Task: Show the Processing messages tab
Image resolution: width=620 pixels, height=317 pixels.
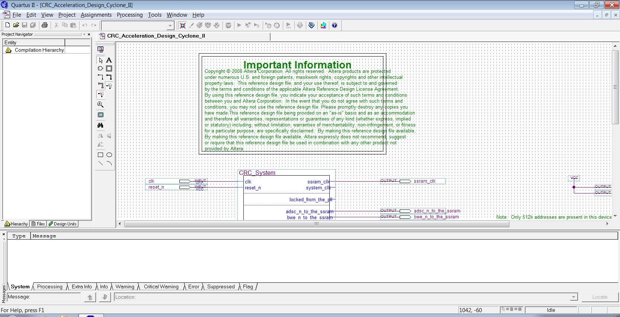Action: point(49,286)
